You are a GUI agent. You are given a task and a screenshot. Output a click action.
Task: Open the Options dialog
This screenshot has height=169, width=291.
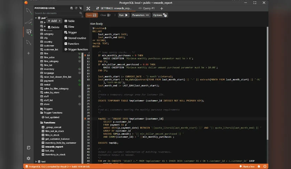point(160,15)
